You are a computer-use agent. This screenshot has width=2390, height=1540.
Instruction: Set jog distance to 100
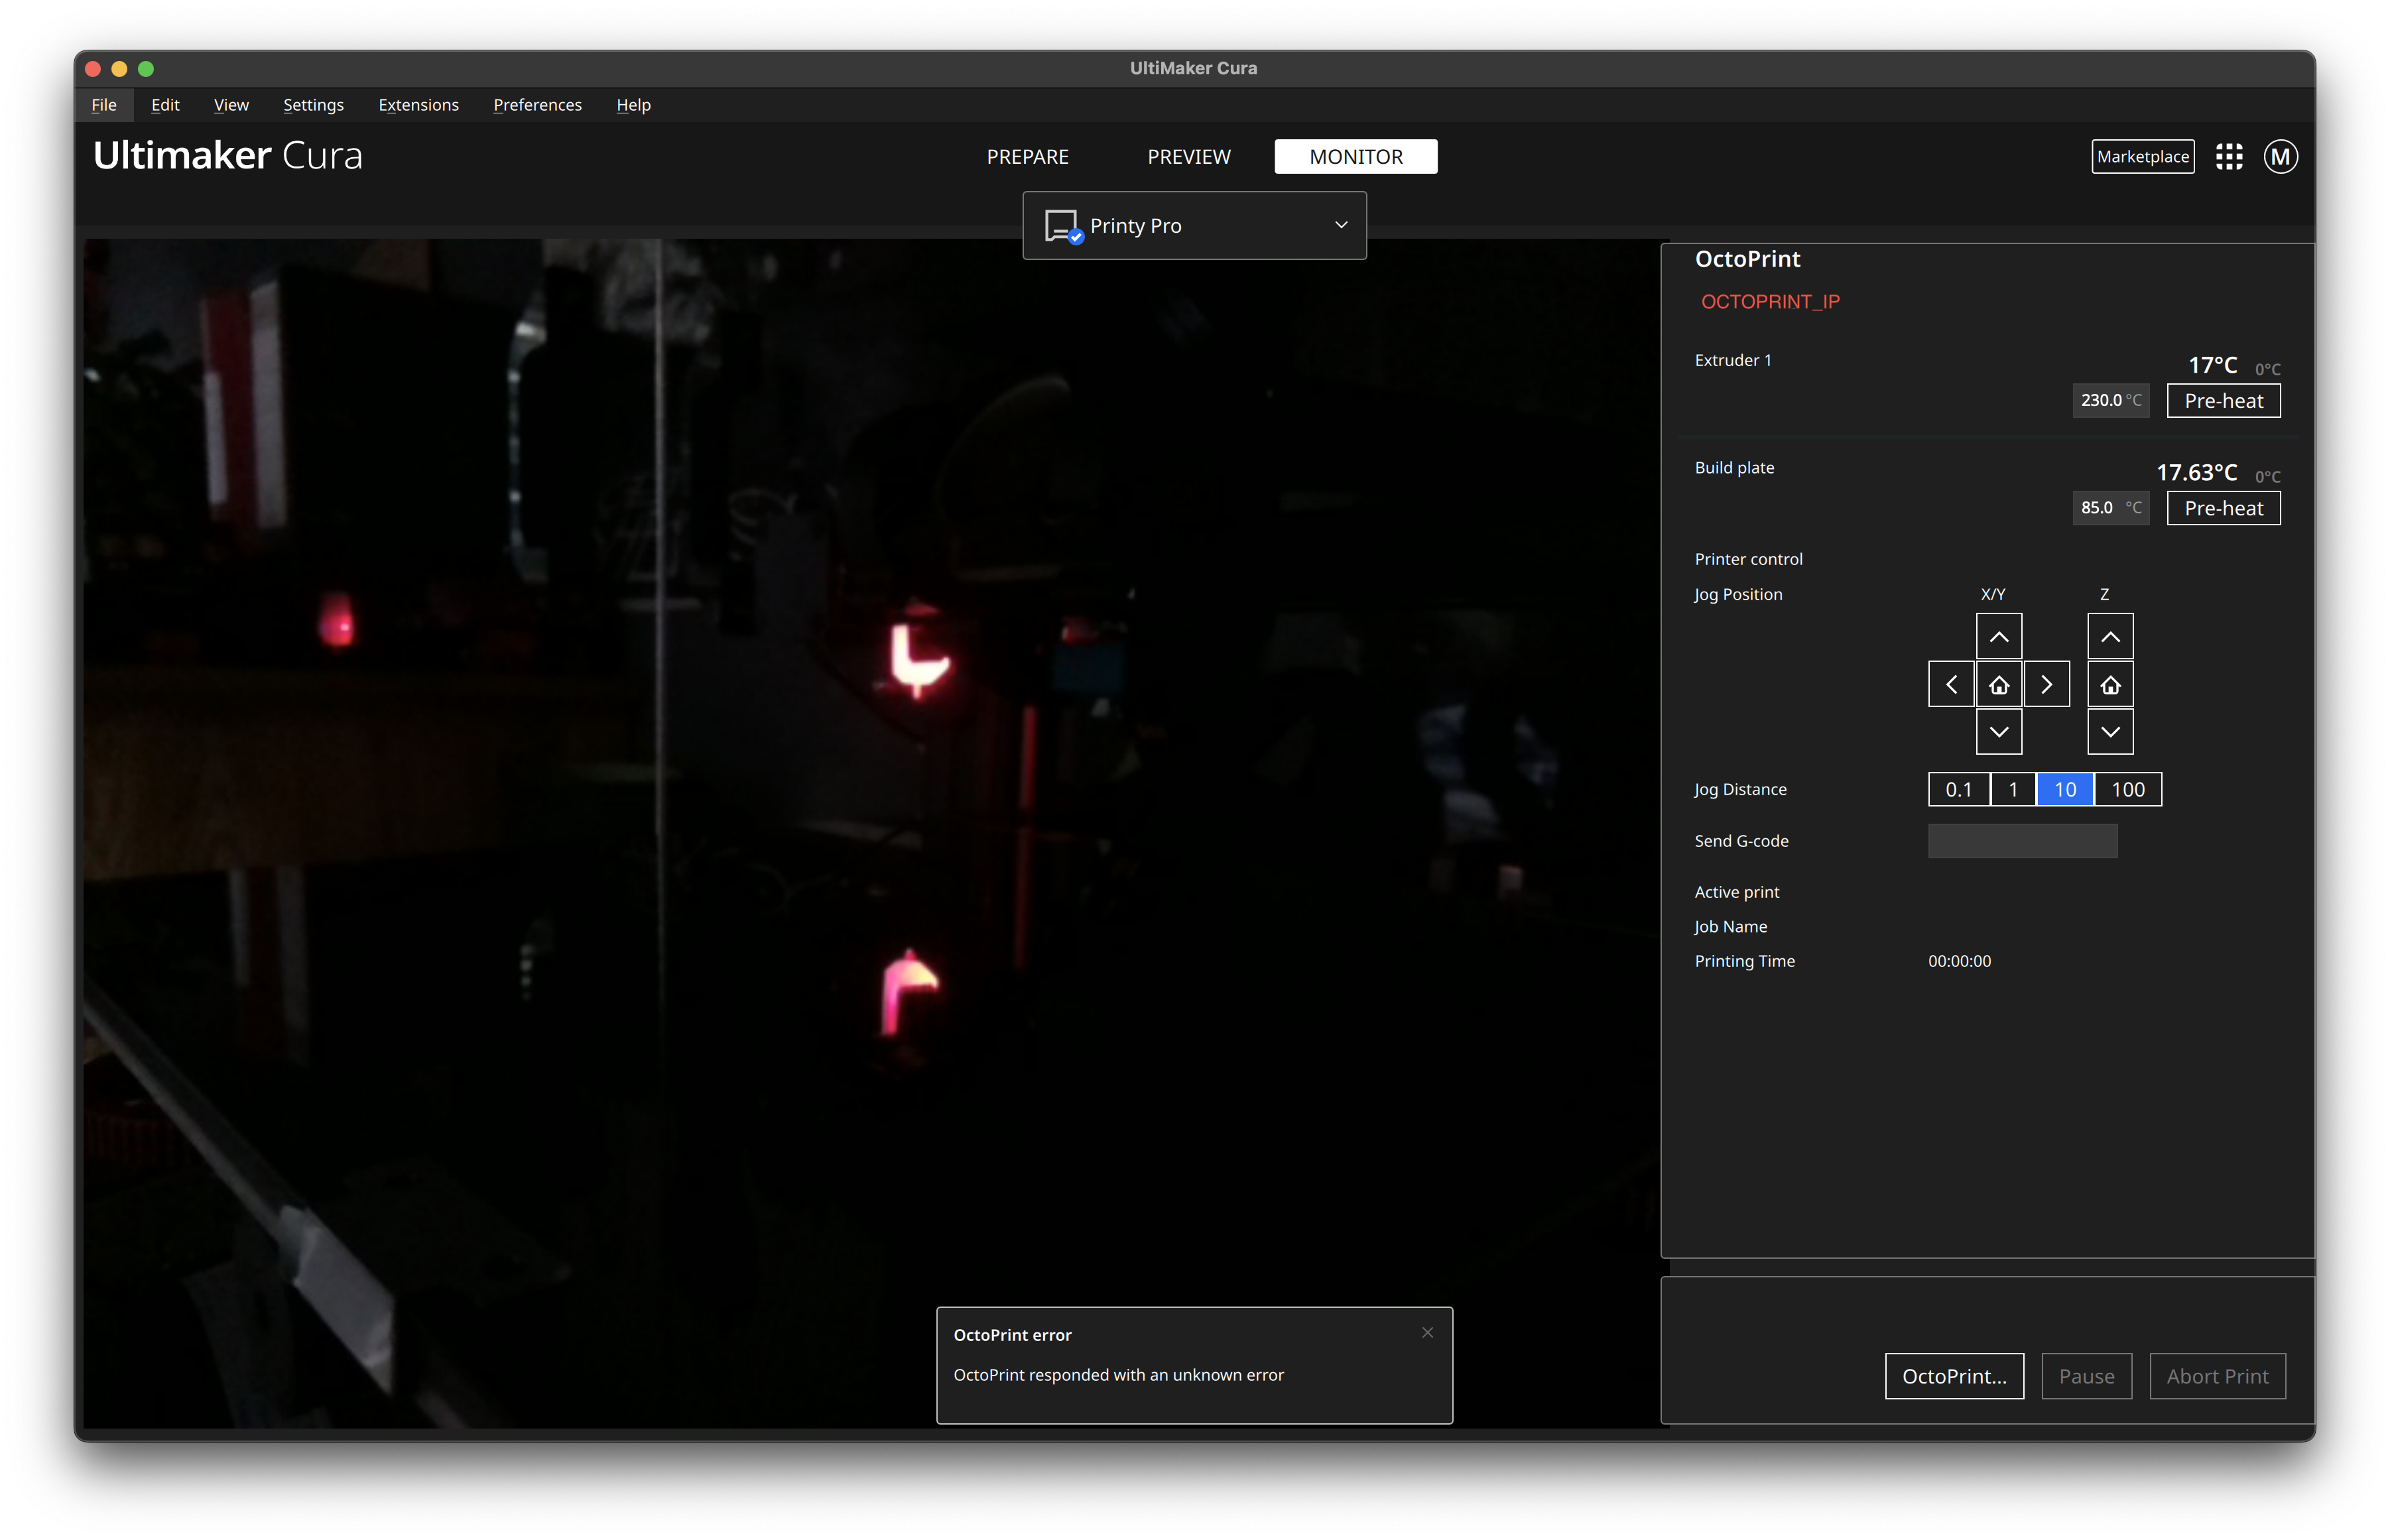click(2127, 789)
